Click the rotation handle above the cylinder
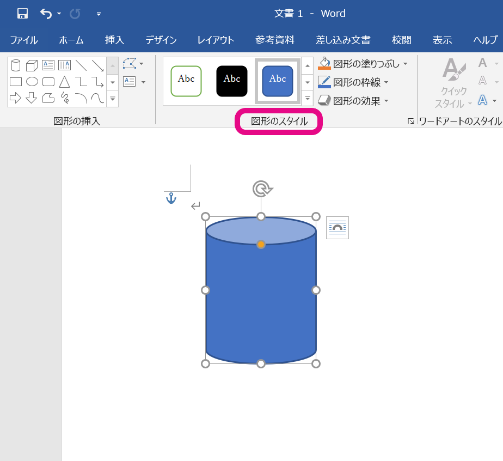503x461 pixels. pos(262,189)
